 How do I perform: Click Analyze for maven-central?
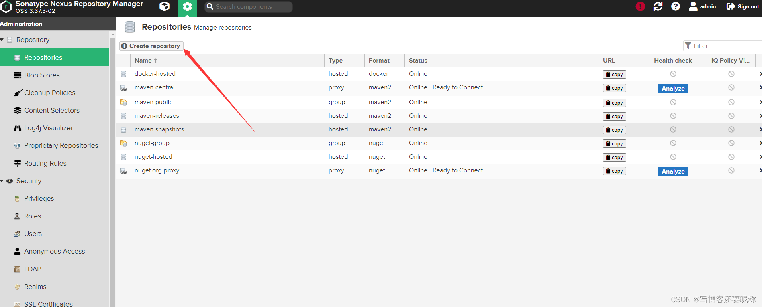673,89
